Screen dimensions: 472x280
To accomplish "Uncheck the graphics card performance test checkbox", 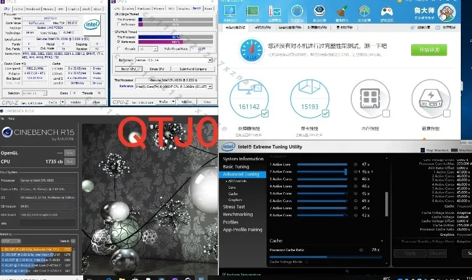I will [326, 113].
